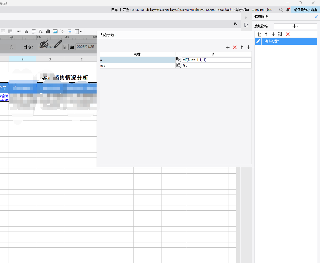Open the notification bell
320x263 pixels.
tap(288, 10)
